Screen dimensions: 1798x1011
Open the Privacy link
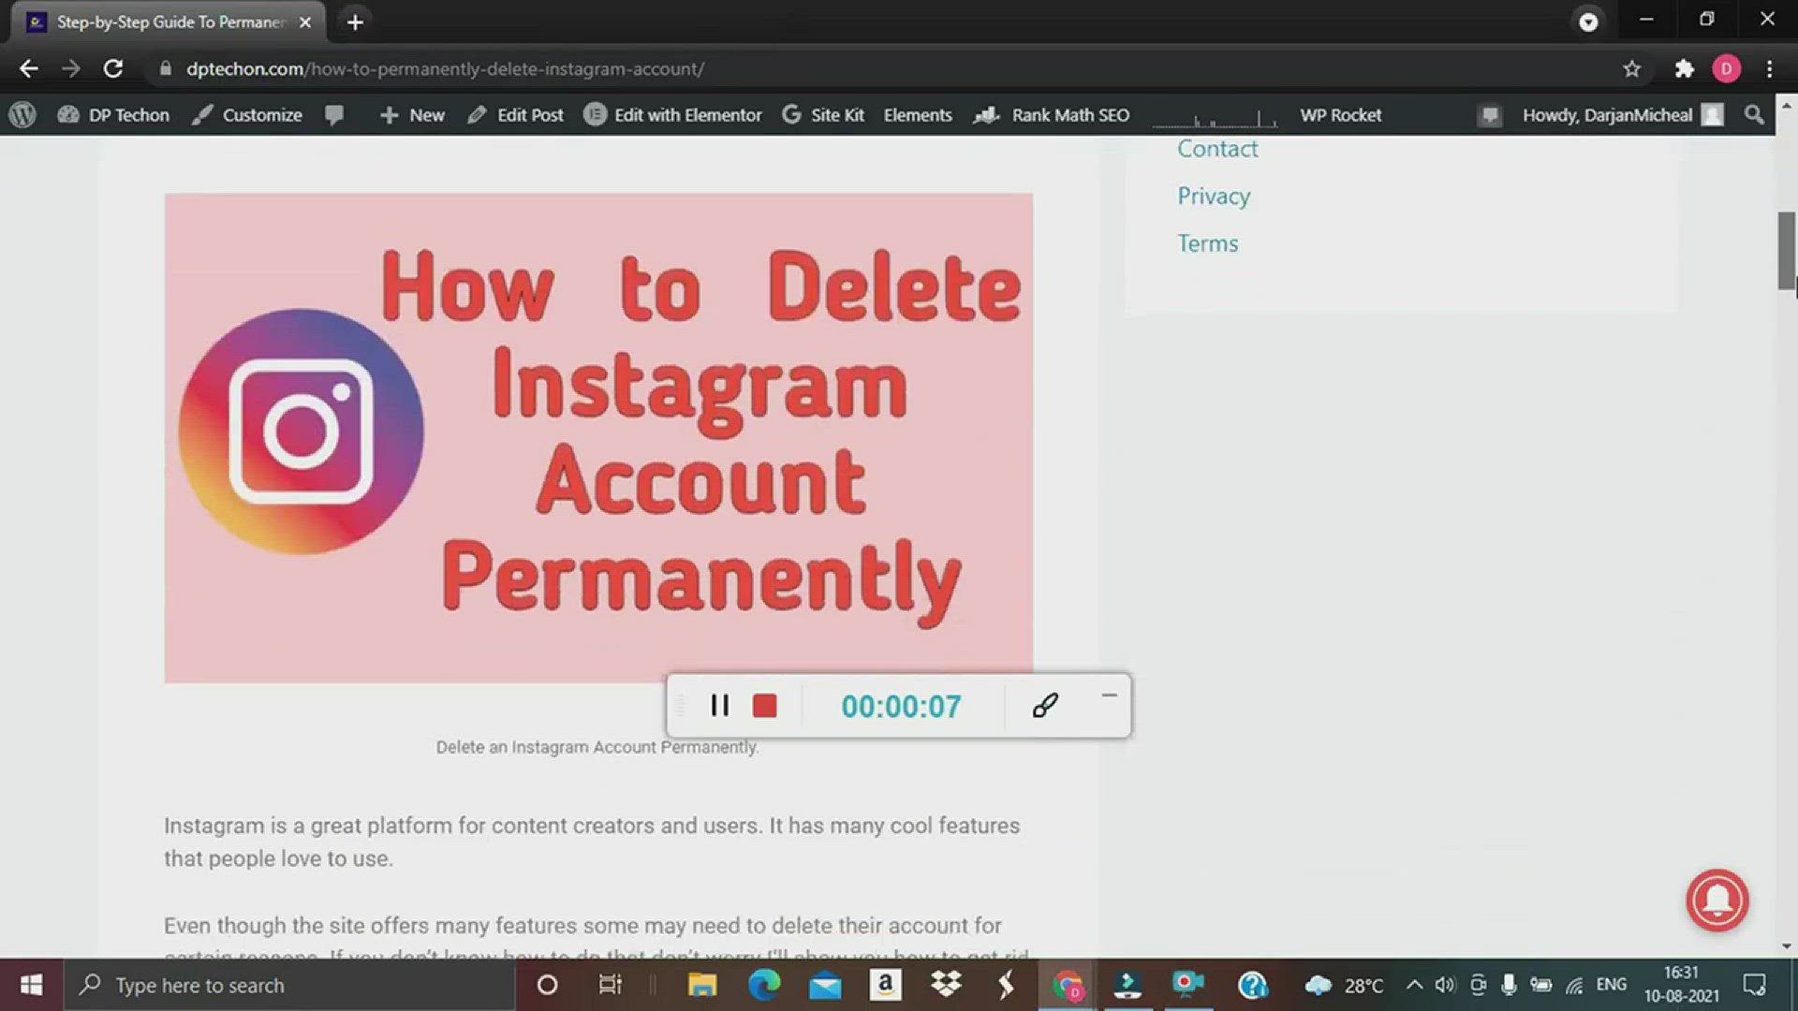point(1214,196)
